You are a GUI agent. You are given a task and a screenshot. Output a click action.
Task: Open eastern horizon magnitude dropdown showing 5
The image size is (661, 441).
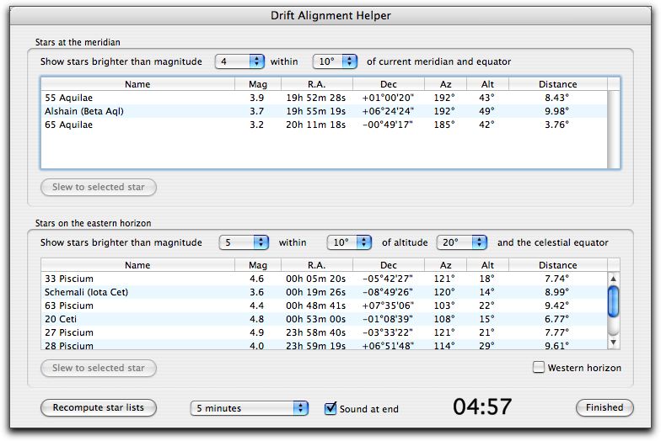pos(244,242)
